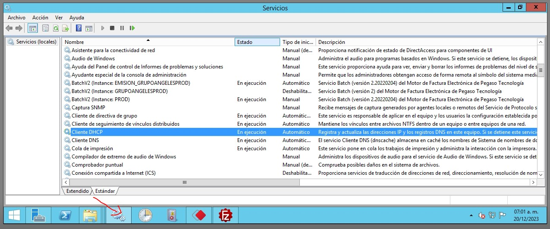Viewport: 550px width, 229px height.
Task: Click the Pause service icon
Action: pyautogui.click(x=122, y=28)
